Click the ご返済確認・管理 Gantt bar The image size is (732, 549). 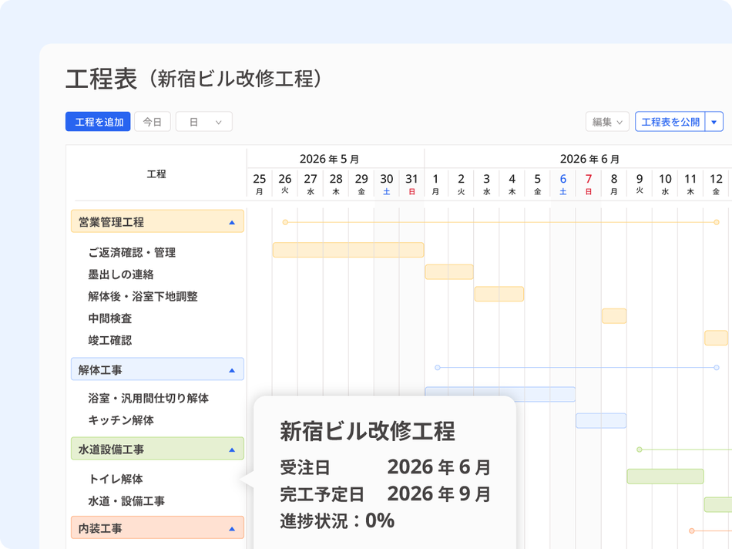pyautogui.click(x=348, y=250)
